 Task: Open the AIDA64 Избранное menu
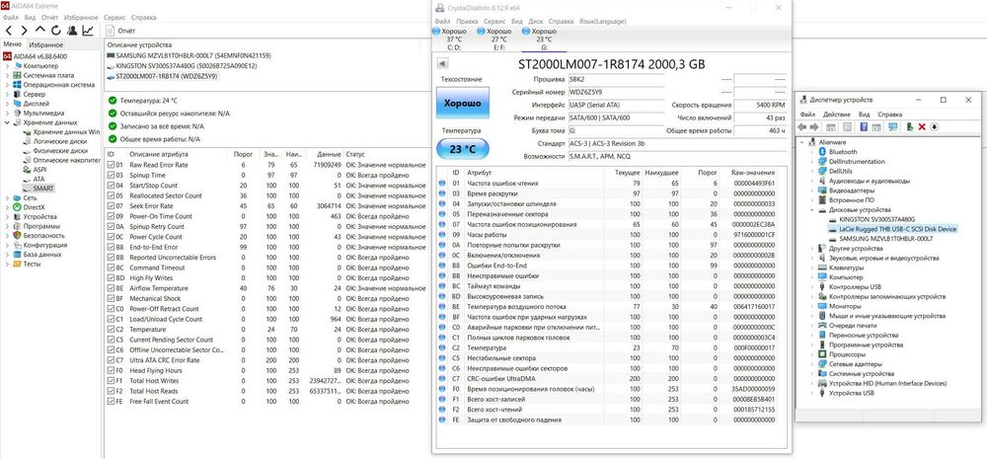(x=81, y=18)
